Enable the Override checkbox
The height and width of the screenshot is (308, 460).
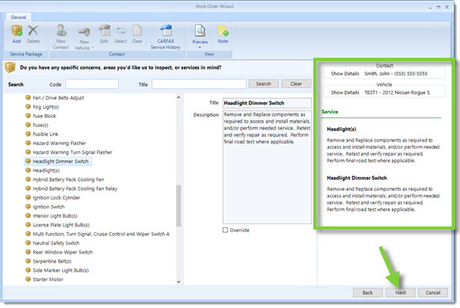(x=225, y=230)
